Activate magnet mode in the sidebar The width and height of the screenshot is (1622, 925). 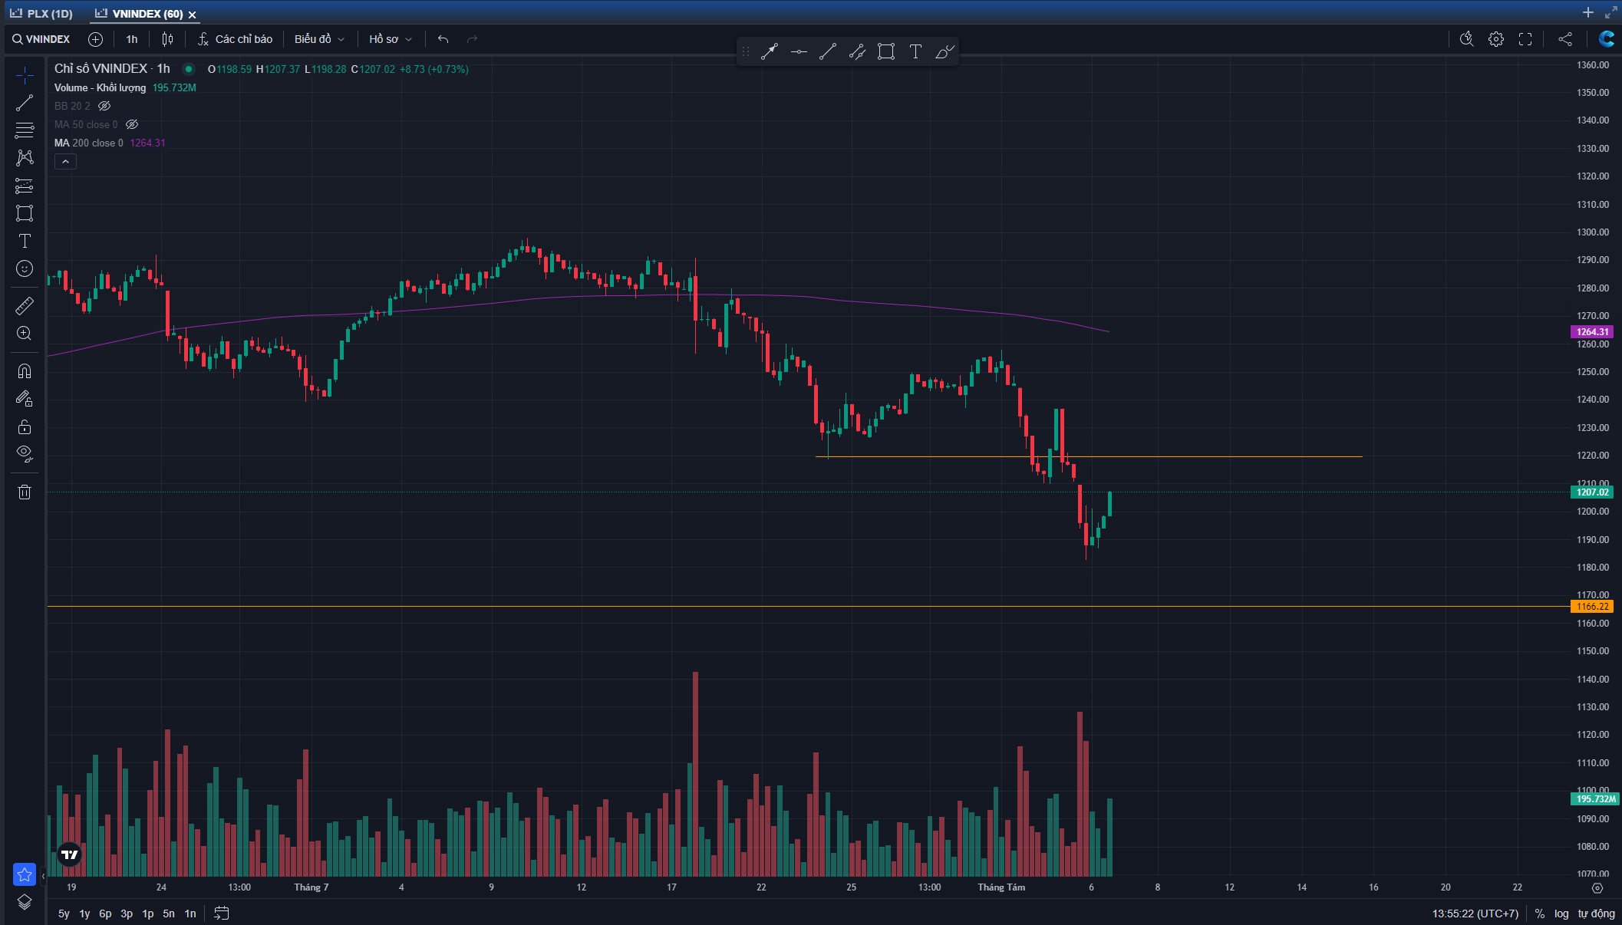click(x=25, y=371)
